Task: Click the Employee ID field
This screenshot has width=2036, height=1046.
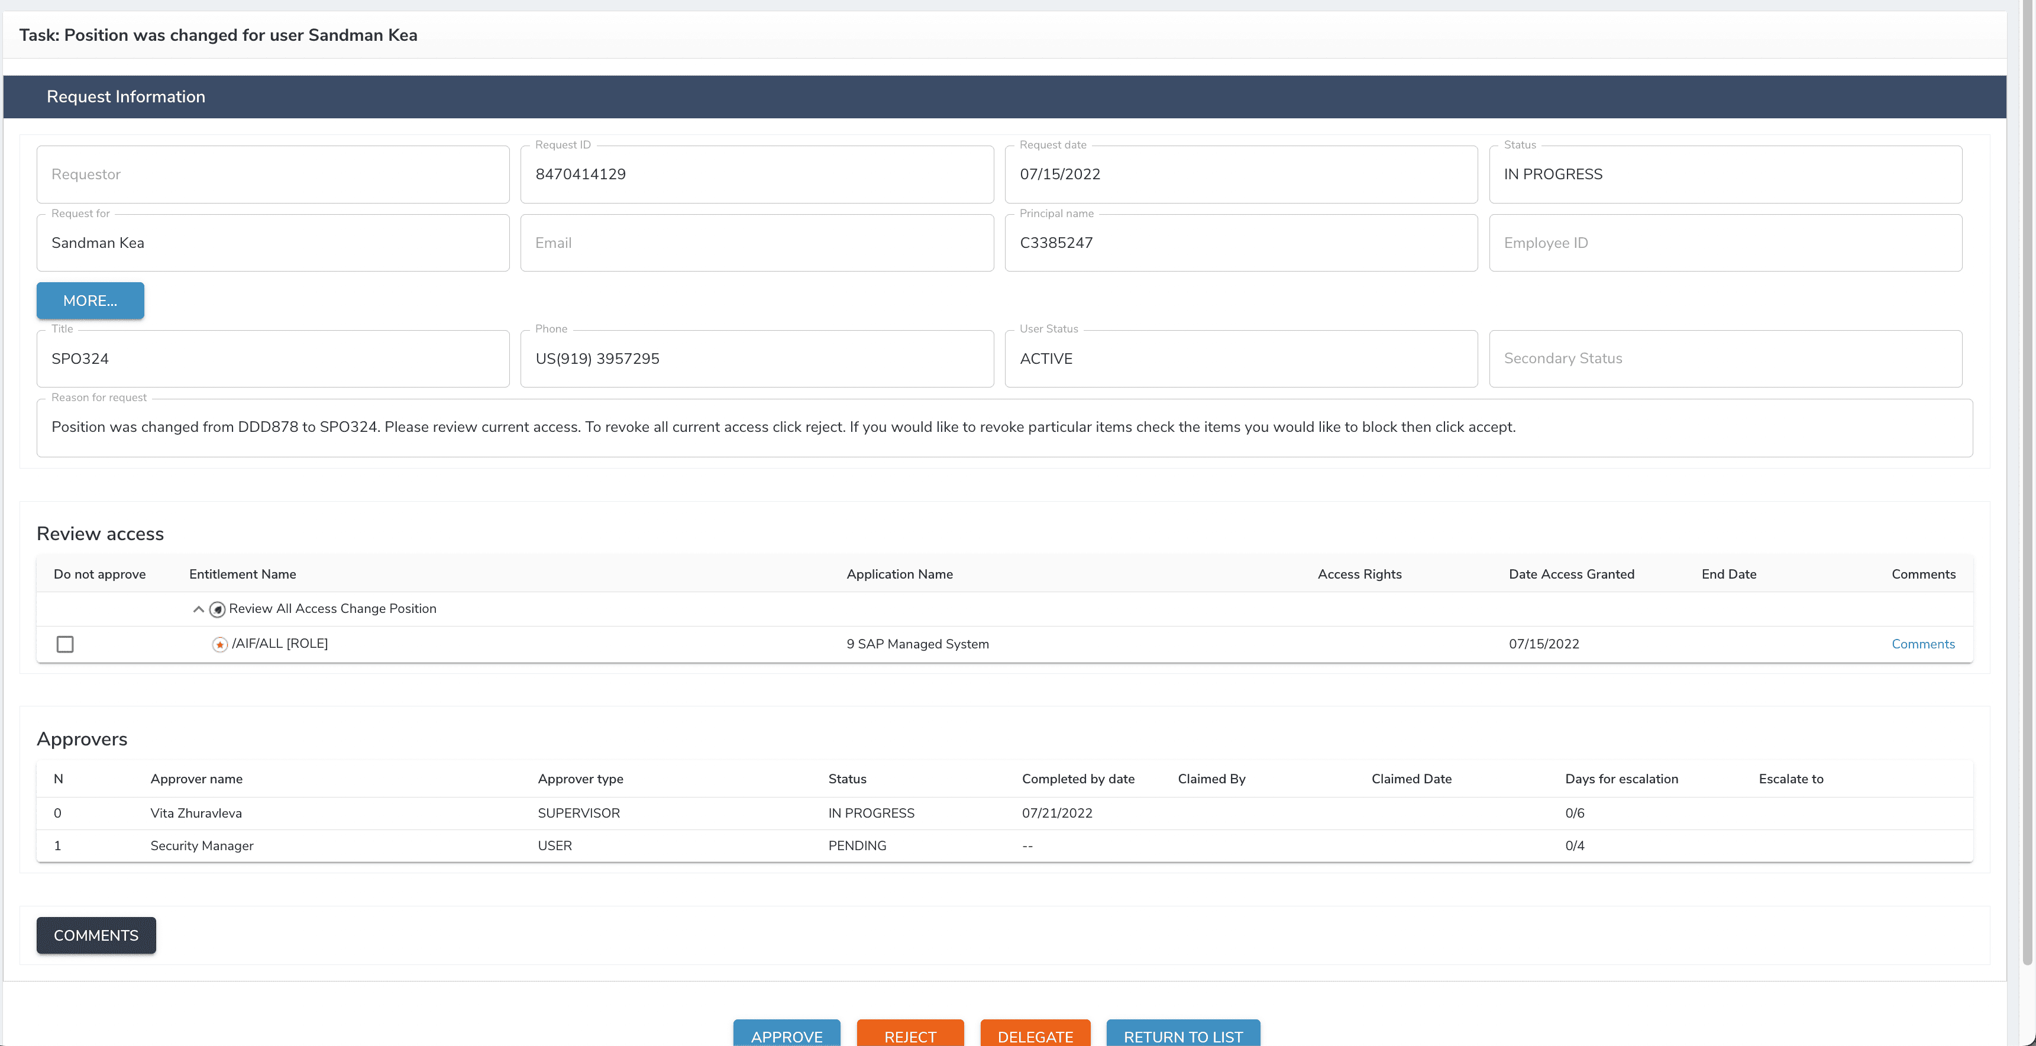Action: point(1725,244)
